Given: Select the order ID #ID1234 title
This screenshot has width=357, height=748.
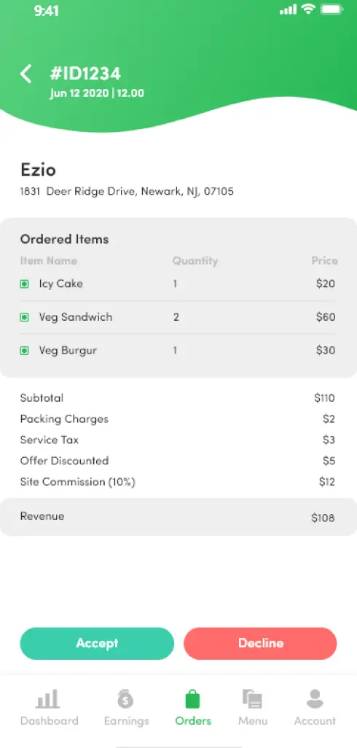Looking at the screenshot, I should [x=85, y=74].
